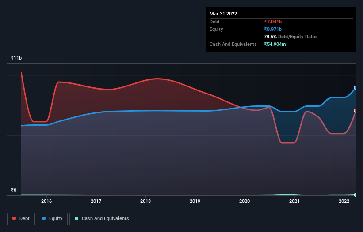Toggle the Equity series legend button
The width and height of the screenshot is (363, 232).
click(x=52, y=219)
